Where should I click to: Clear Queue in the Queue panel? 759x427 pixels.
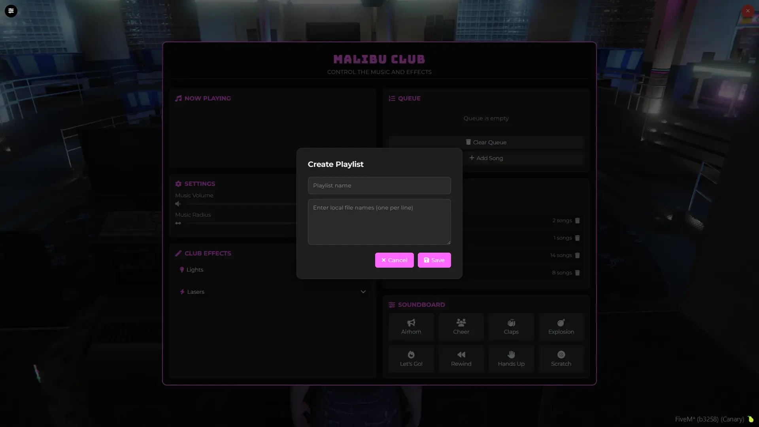pyautogui.click(x=486, y=142)
